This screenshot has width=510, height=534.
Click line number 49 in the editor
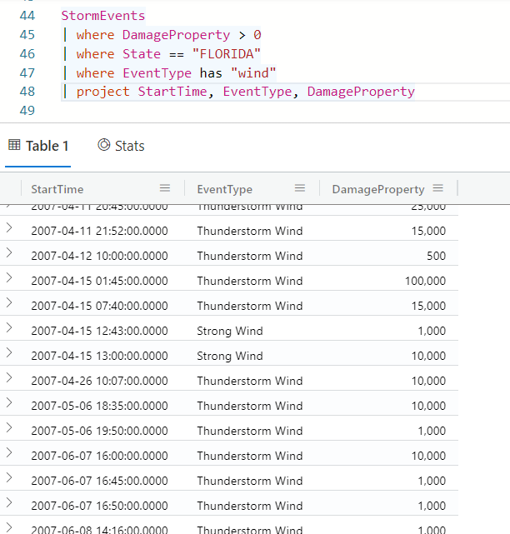pyautogui.click(x=27, y=111)
